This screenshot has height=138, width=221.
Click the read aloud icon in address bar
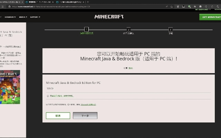tap(167, 7)
